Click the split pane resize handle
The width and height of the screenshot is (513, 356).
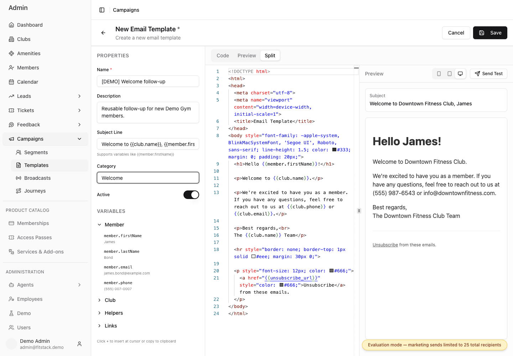[x=359, y=211]
